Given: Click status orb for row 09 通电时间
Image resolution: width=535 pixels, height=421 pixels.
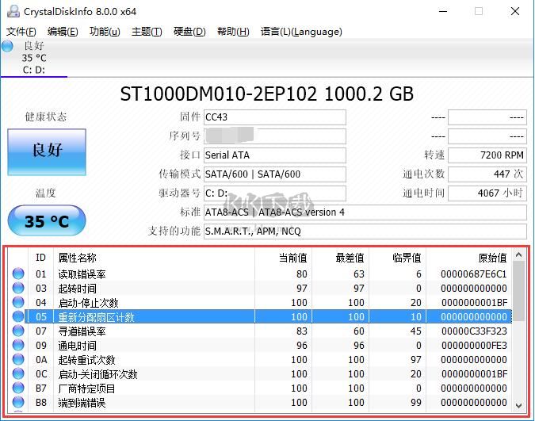Looking at the screenshot, I should [x=18, y=345].
